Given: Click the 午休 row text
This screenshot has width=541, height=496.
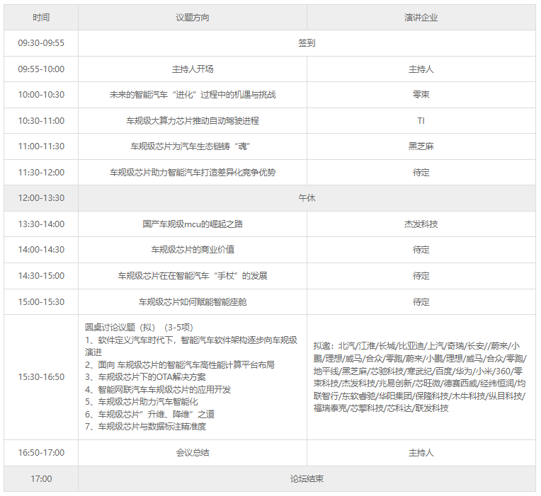Looking at the screenshot, I should [x=307, y=198].
